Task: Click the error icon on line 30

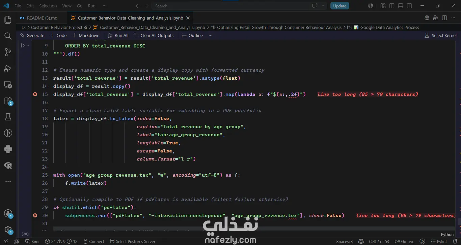Action: [x=35, y=215]
